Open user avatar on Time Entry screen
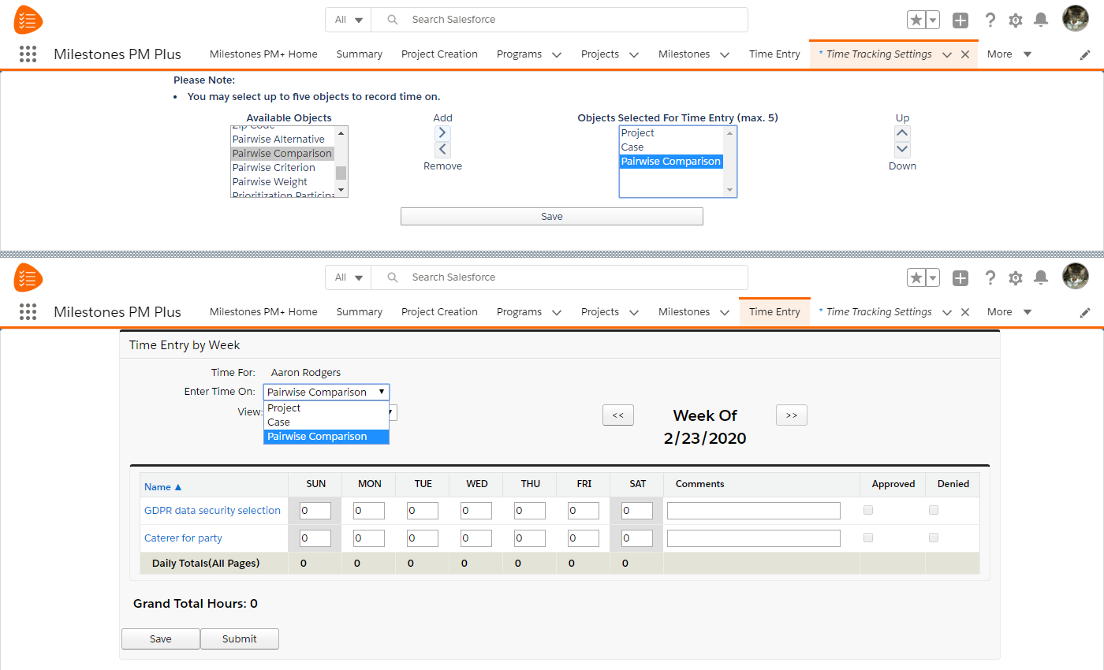Image resolution: width=1104 pixels, height=670 pixels. click(x=1076, y=277)
